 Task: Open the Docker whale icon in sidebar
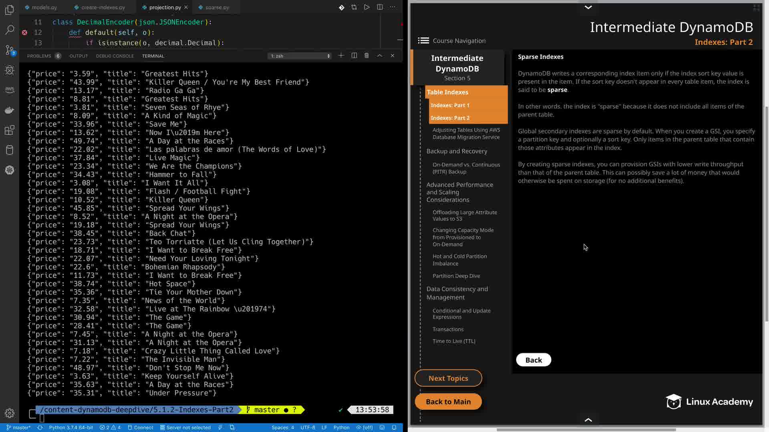click(x=10, y=110)
